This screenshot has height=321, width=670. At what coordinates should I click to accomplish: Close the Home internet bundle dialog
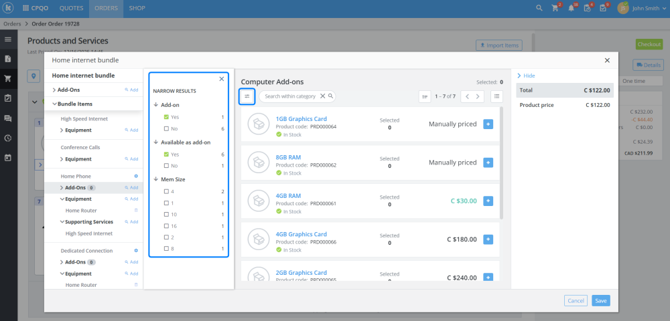point(607,61)
